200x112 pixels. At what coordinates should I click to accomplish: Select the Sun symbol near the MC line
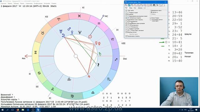click(x=90, y=37)
